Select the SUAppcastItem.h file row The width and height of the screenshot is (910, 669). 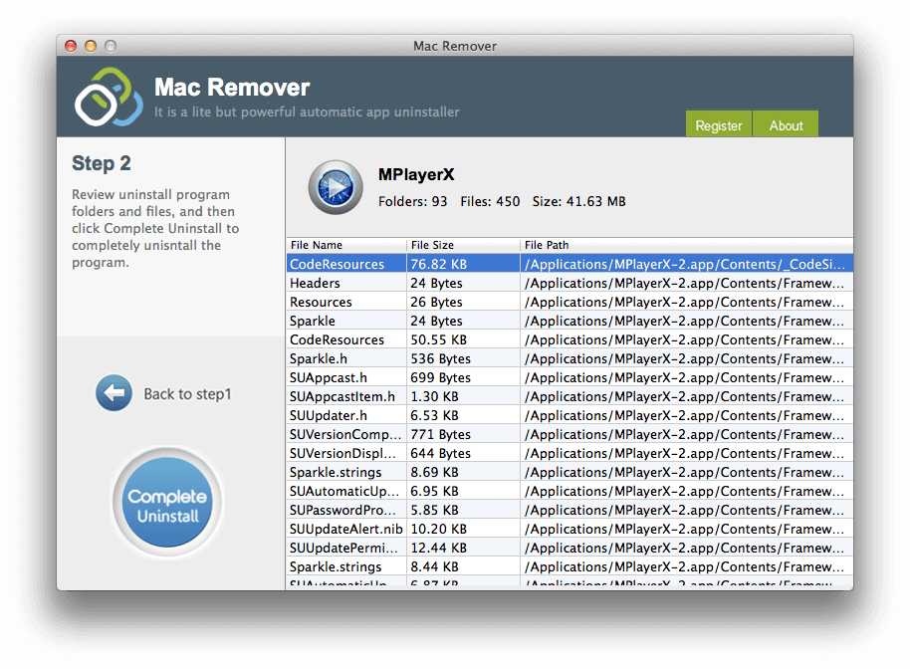click(569, 396)
